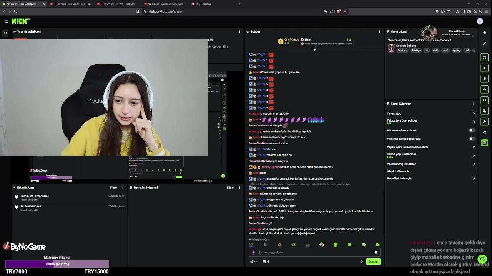Open Sohbet panel three-dot menu

point(380,31)
